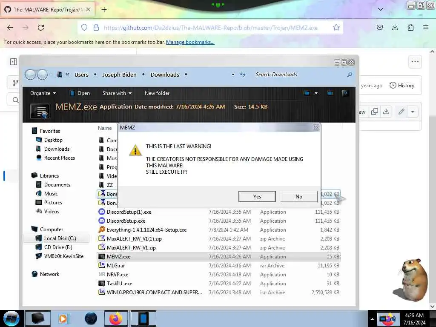This screenshot has width=436, height=327.
Task: Click the site security lock icon
Action: (96, 27)
